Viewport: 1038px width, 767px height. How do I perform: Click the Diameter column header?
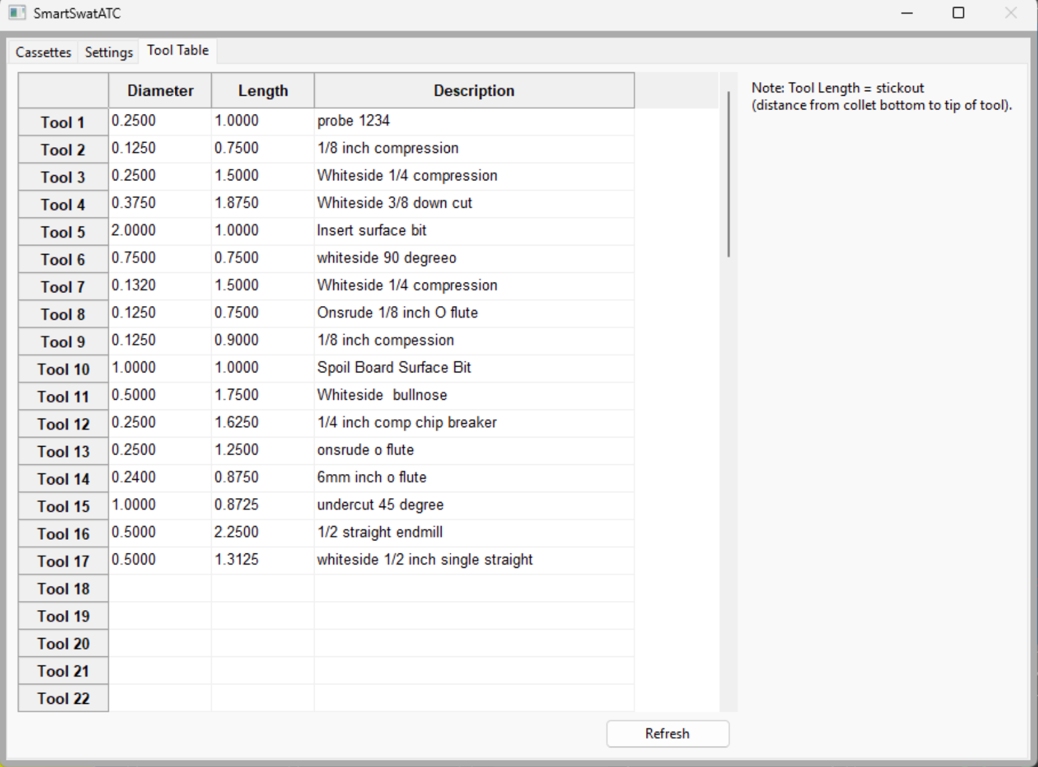(160, 91)
